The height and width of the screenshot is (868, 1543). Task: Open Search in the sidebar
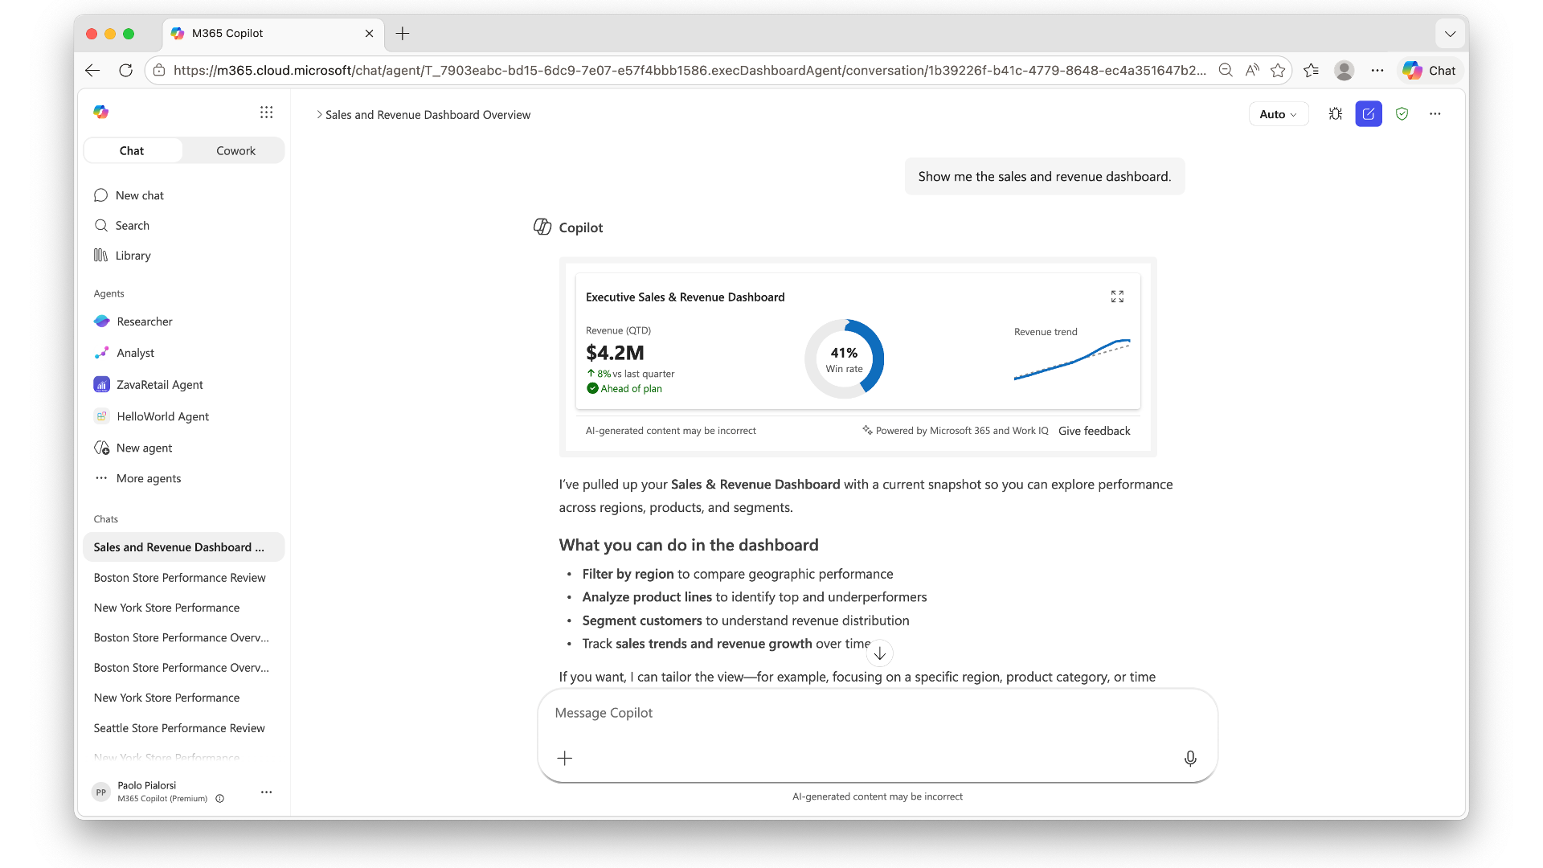coord(183,226)
